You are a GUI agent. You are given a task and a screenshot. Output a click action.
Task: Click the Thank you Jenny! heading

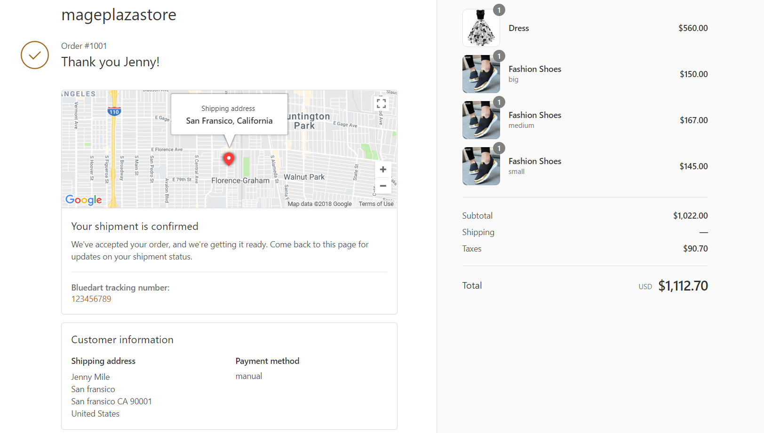(110, 62)
